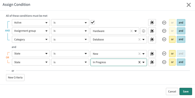Click the 'or' button in the In Progress row

(172, 62)
